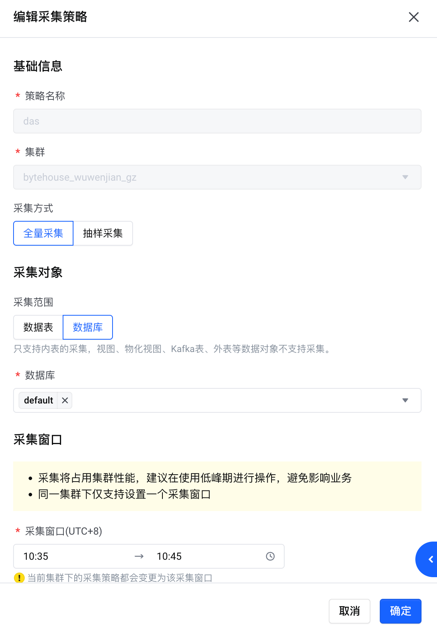
Task: Click the 策略名称 input field
Action: point(217,121)
